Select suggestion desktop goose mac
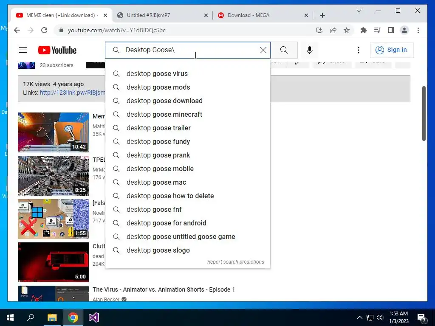435x326 pixels. pyautogui.click(x=188, y=182)
